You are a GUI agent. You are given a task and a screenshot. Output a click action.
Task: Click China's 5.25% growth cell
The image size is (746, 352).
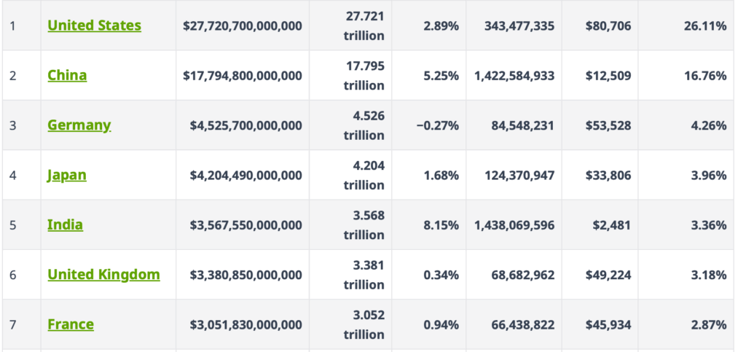[441, 76]
